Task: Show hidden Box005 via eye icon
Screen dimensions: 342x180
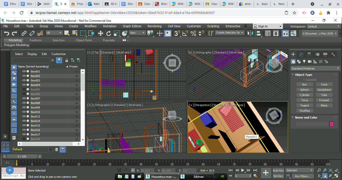Action: click(x=24, y=89)
